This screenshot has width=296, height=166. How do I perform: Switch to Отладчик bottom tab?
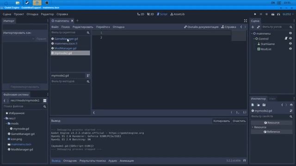[70, 161]
